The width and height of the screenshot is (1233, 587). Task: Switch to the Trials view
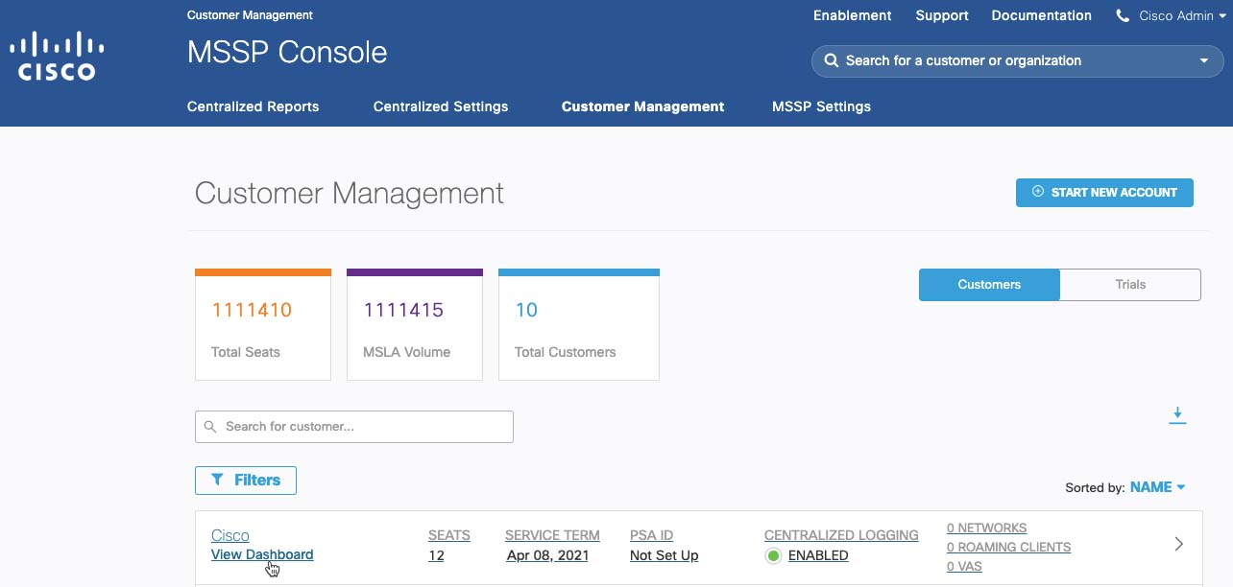coord(1130,285)
